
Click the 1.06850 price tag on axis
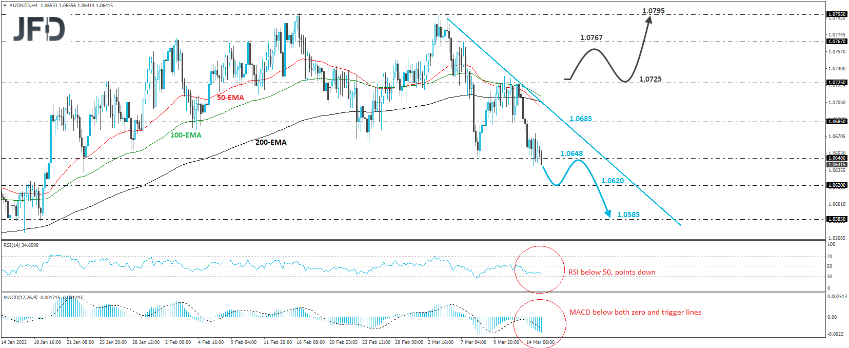pos(837,122)
